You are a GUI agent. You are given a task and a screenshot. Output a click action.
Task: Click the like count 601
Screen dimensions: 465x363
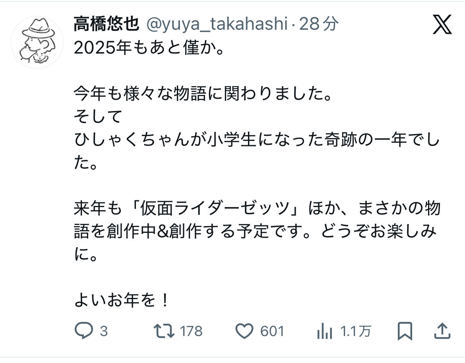coord(272,331)
